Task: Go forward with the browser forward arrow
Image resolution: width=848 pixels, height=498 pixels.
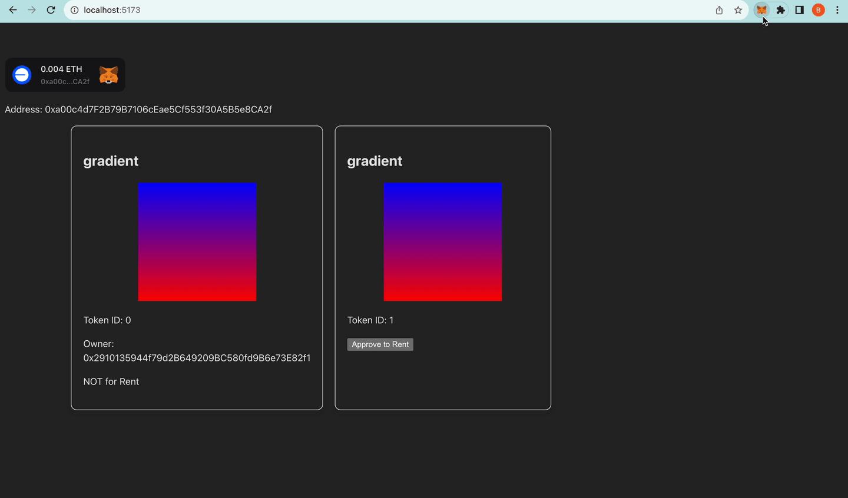Action: tap(32, 10)
